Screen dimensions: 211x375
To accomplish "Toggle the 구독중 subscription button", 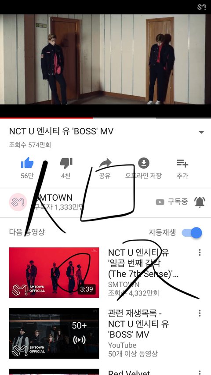I will click(x=172, y=202).
